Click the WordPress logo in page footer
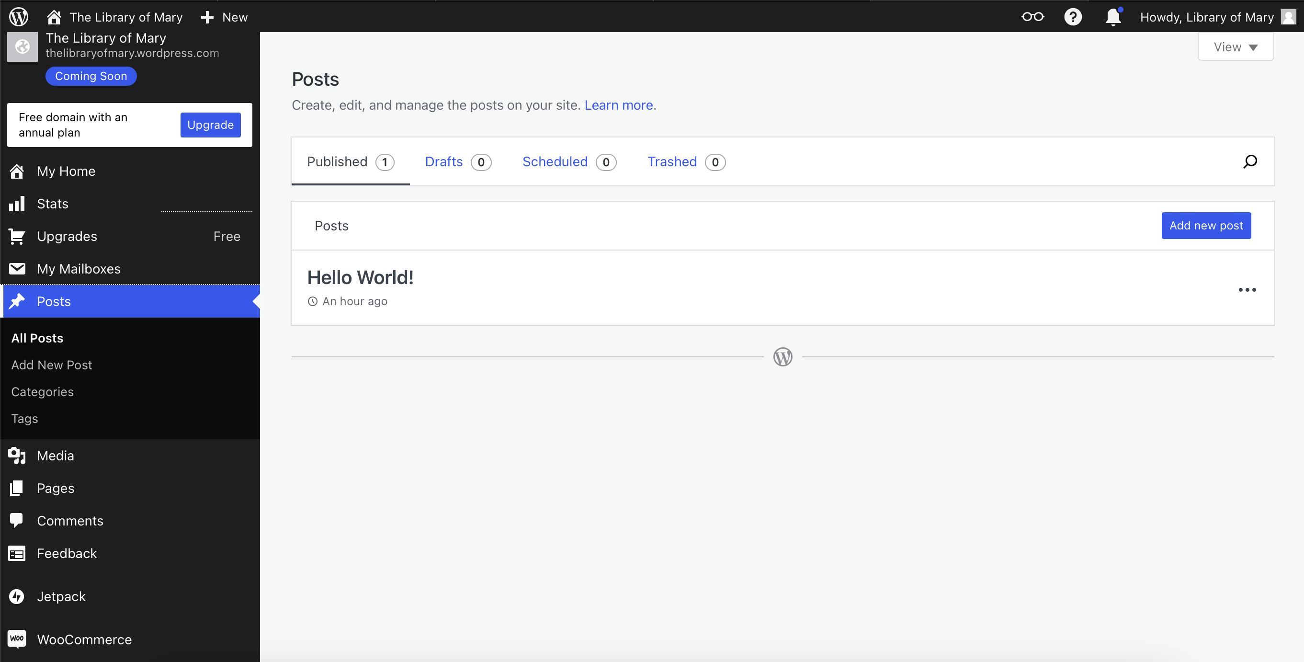 click(x=782, y=357)
